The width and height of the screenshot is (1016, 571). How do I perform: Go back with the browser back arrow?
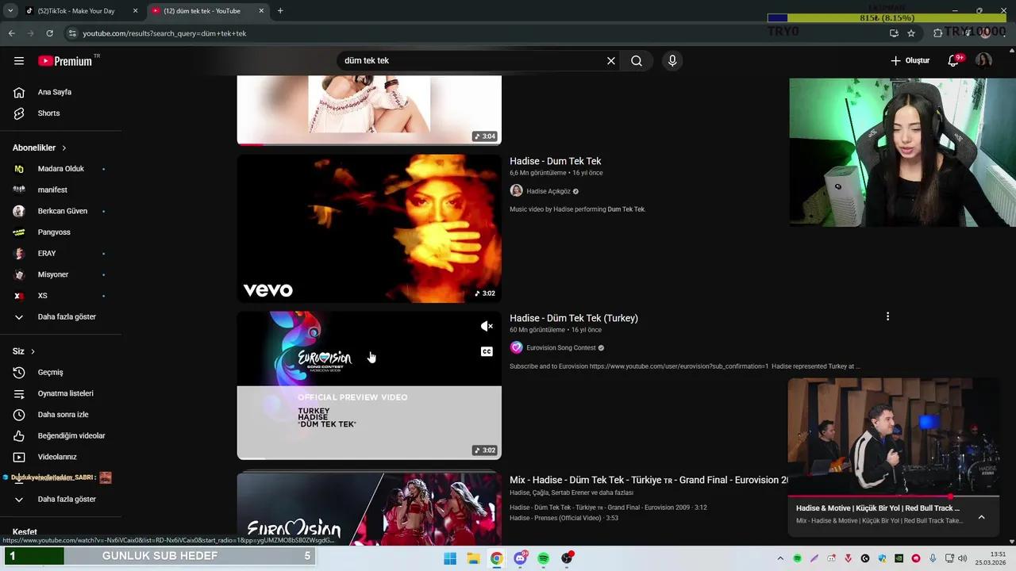(x=11, y=33)
